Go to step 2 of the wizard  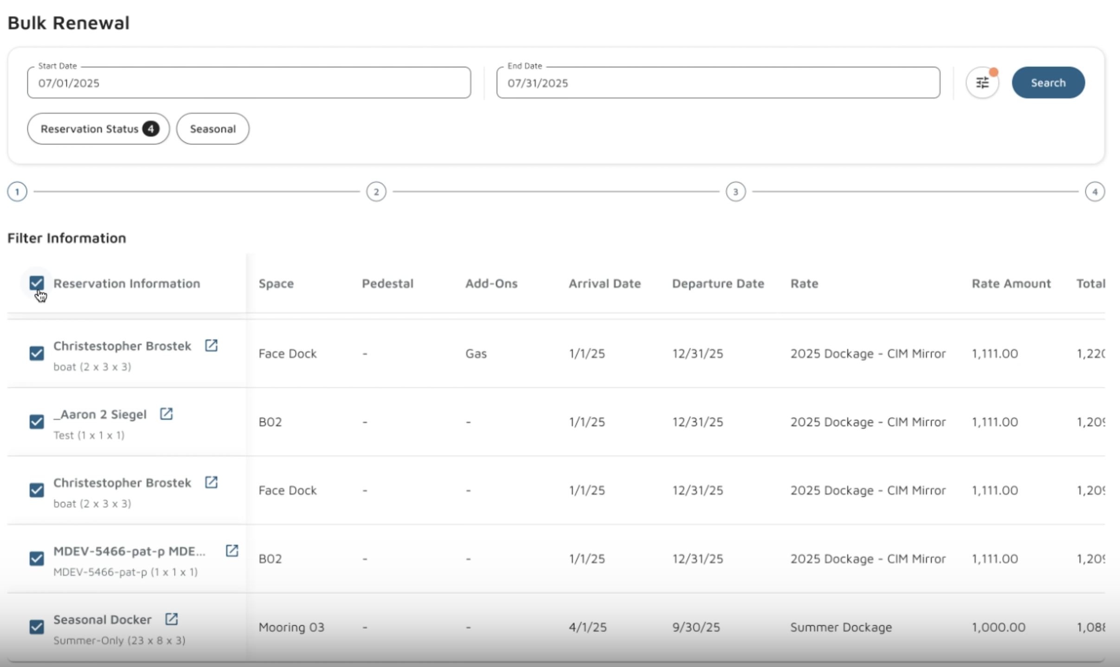click(x=376, y=192)
